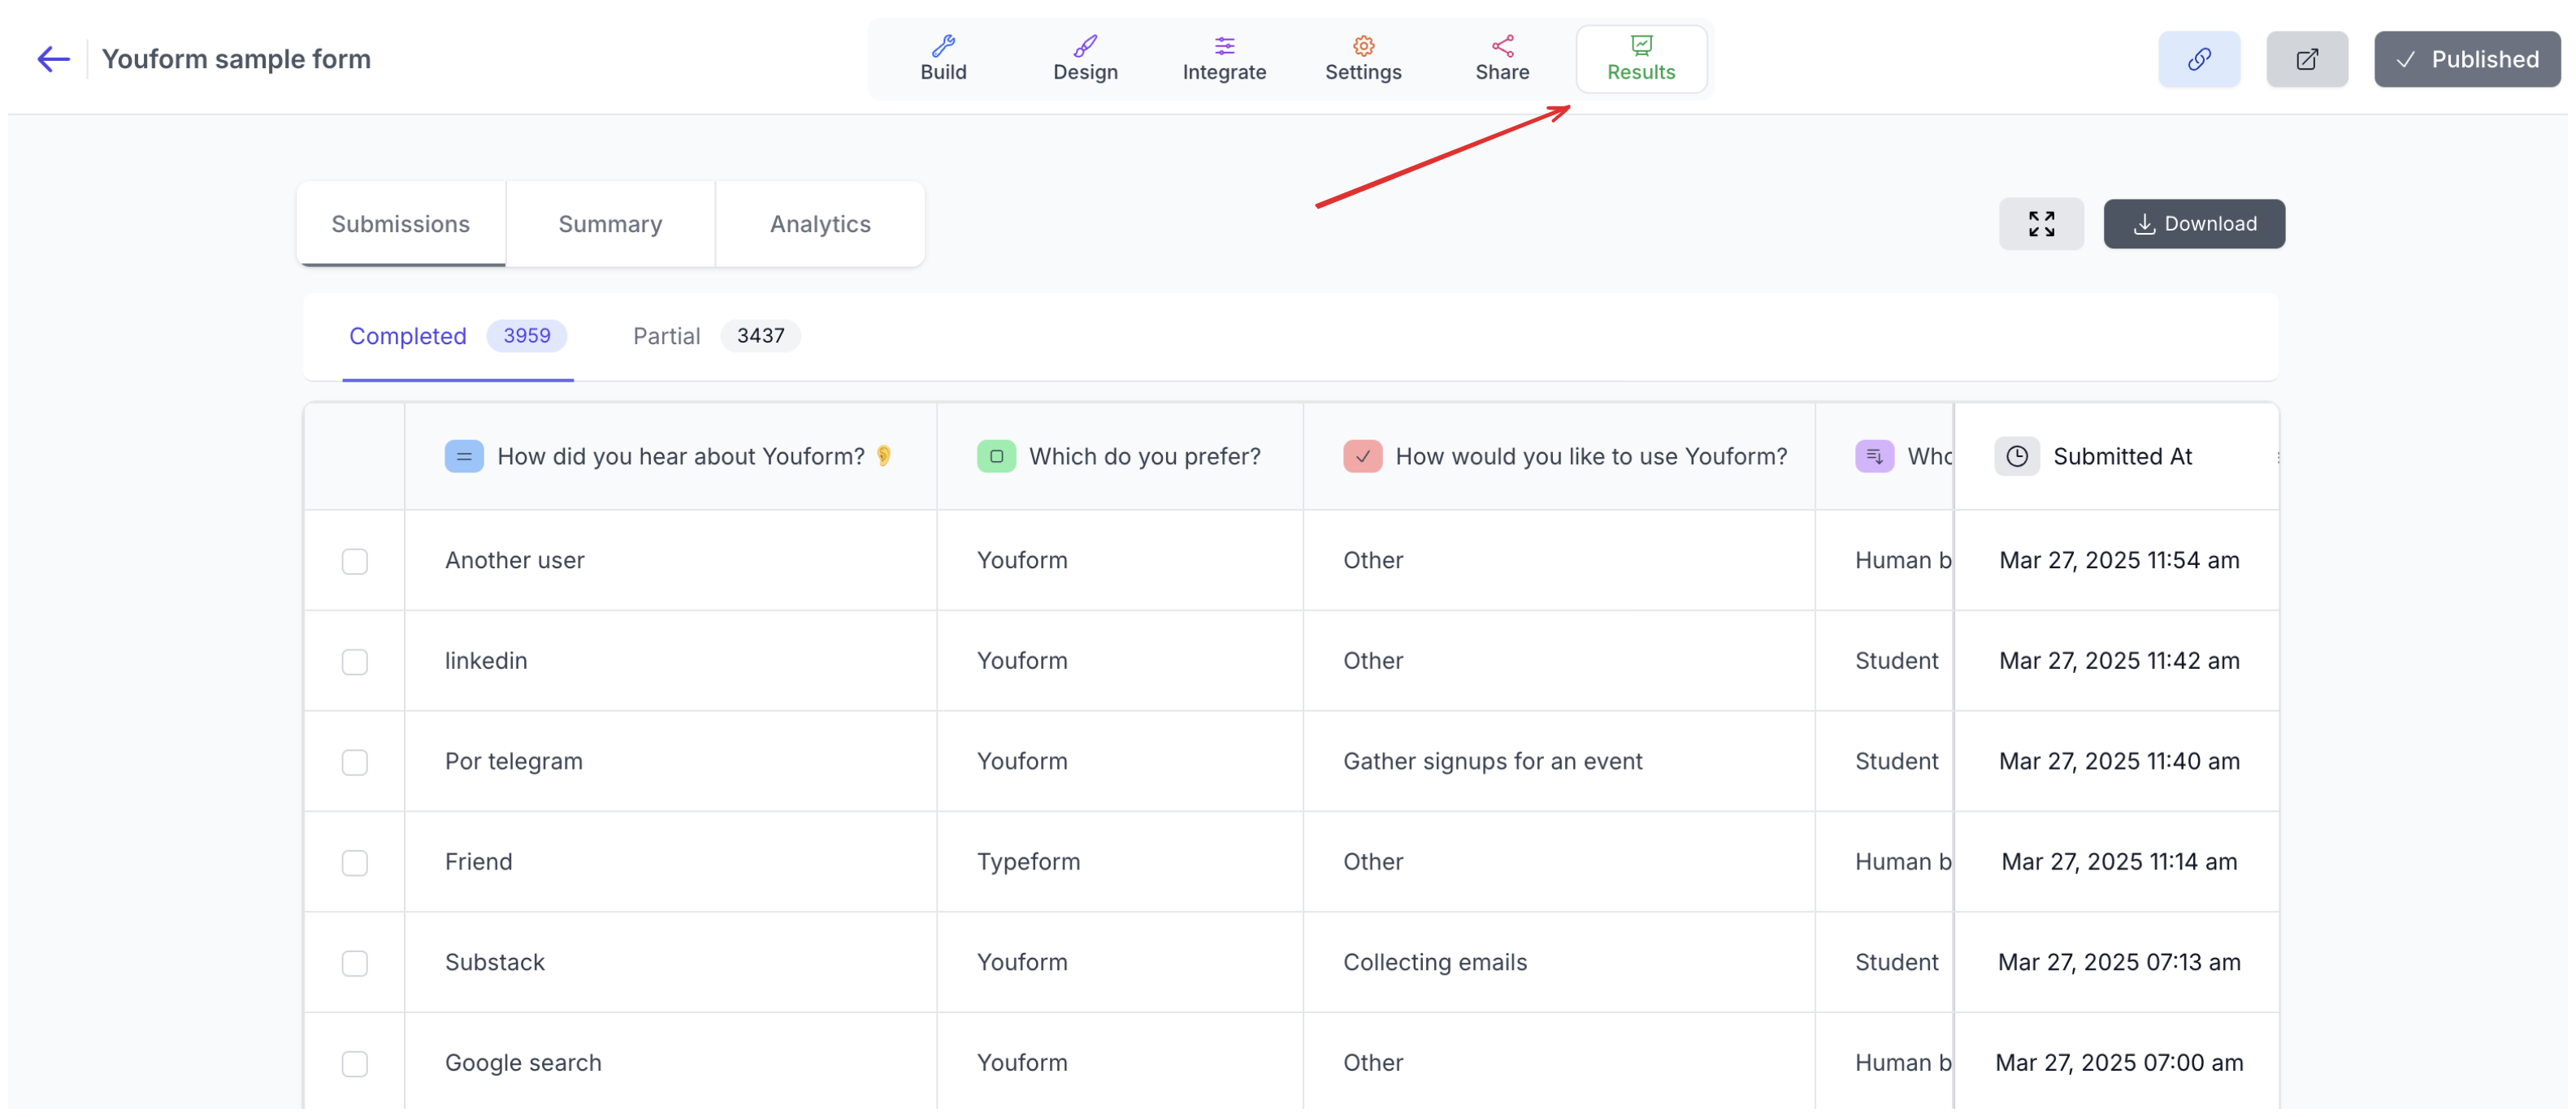Click 'Mar 27, 2025 11:40 am' timestamp

(2119, 761)
